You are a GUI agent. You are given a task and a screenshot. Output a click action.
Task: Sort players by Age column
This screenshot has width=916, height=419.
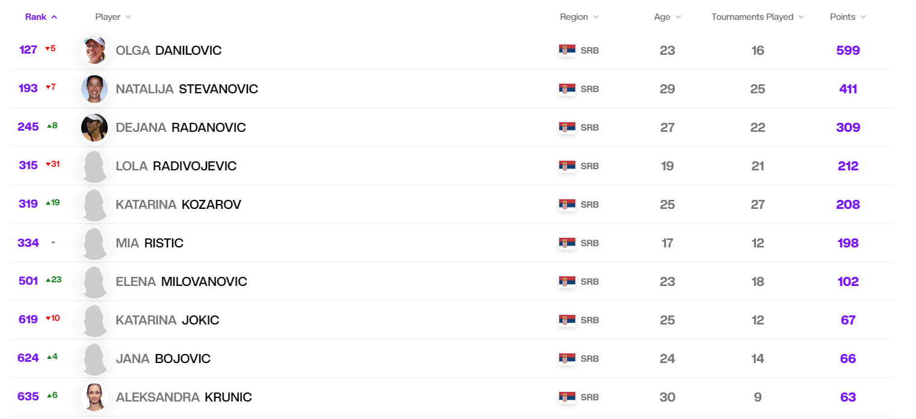tap(667, 17)
